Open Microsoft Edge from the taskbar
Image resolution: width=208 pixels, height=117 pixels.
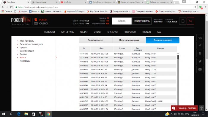[19, 114]
